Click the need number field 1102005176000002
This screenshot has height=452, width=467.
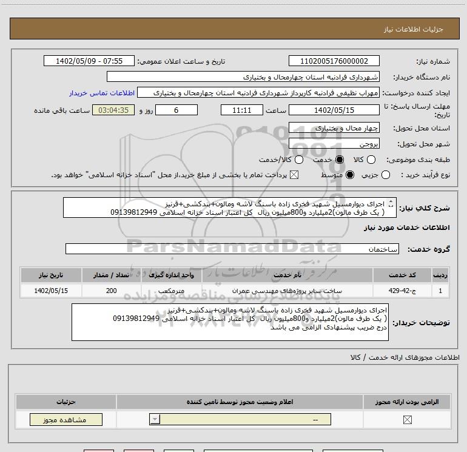[334, 61]
